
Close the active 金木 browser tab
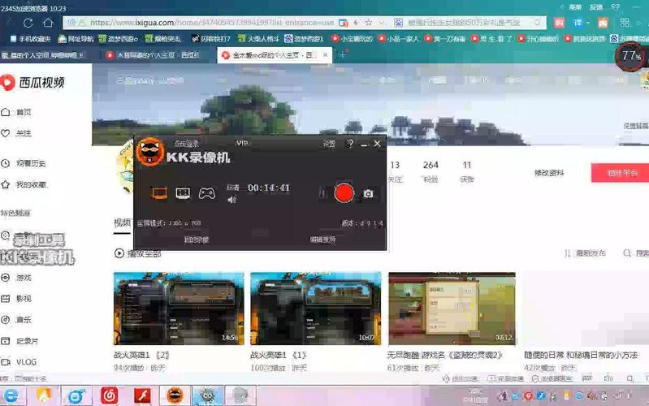(x=326, y=54)
